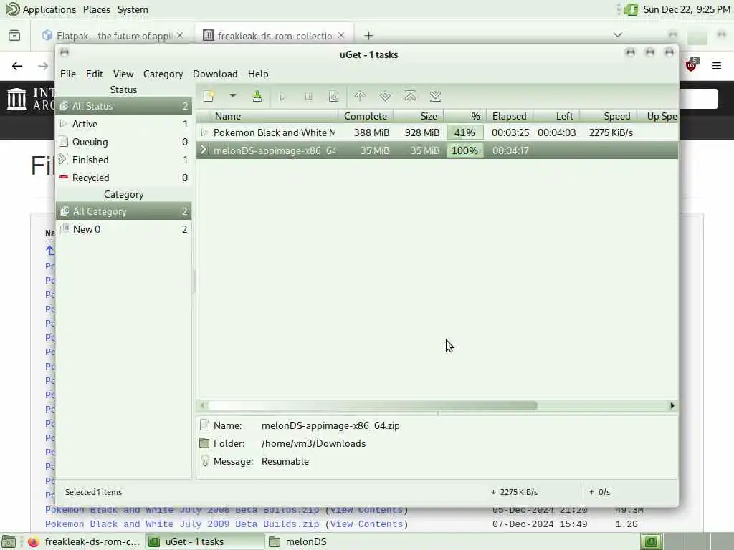734x550 pixels.
Task: Click the show desktop icon in taskbar
Action: 9,541
